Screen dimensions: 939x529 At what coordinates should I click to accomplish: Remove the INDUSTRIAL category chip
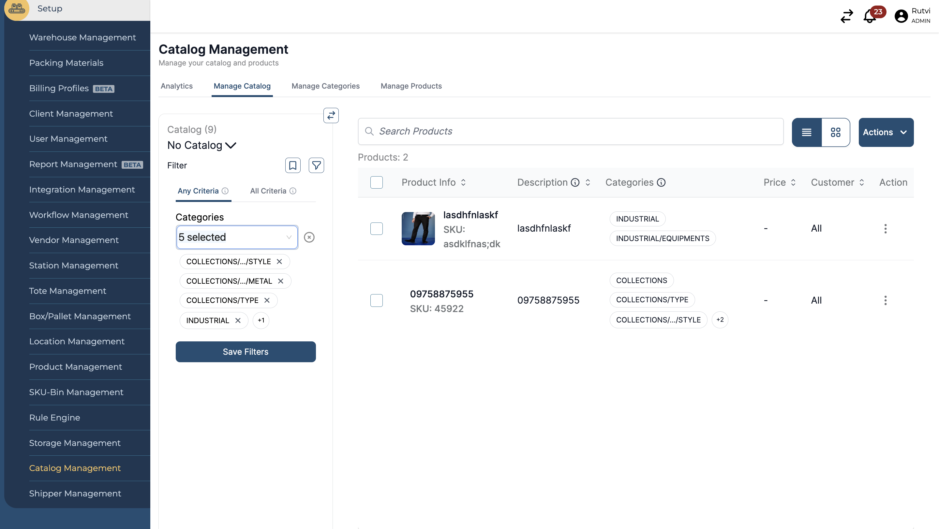[x=238, y=321]
